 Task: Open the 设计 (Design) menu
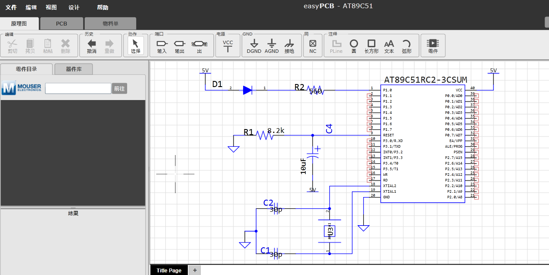point(74,7)
